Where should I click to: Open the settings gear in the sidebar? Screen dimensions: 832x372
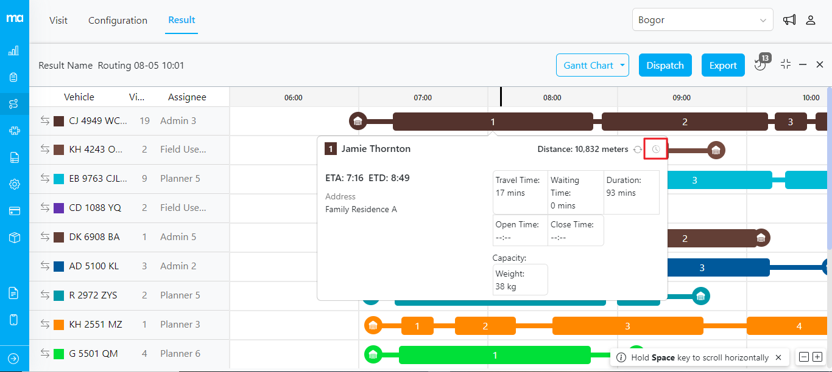point(14,184)
